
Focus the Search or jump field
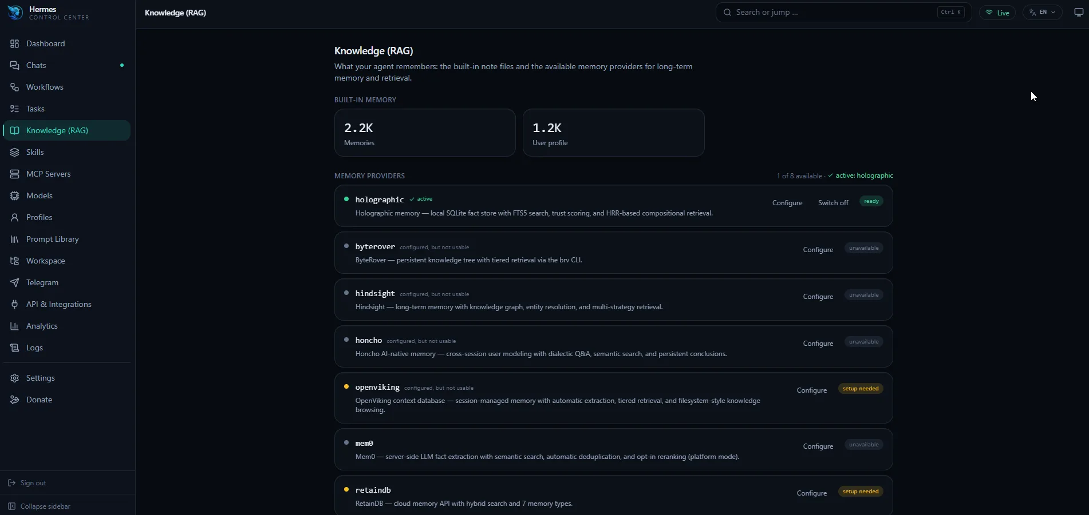pyautogui.click(x=843, y=12)
